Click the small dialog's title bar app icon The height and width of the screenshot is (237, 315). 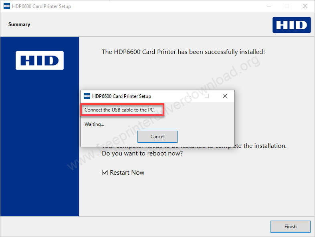coord(87,96)
